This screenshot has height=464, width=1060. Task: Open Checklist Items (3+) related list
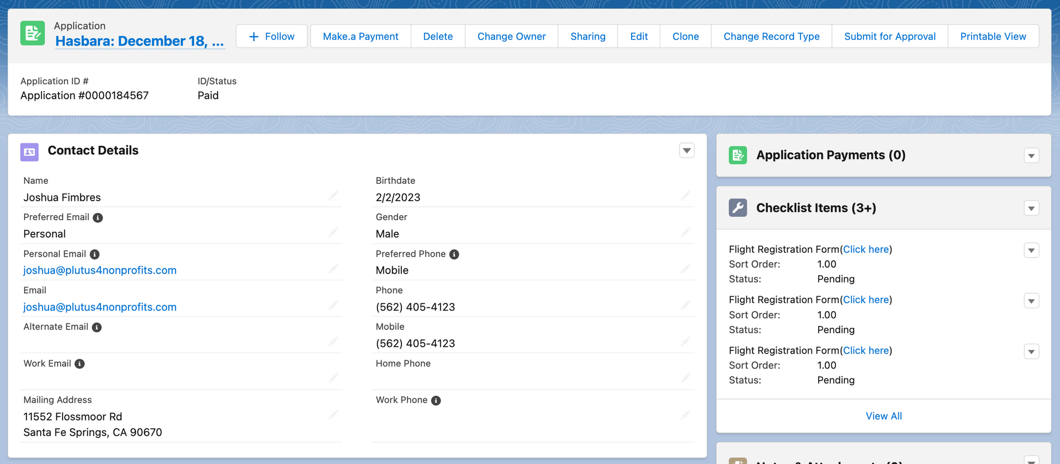[816, 208]
